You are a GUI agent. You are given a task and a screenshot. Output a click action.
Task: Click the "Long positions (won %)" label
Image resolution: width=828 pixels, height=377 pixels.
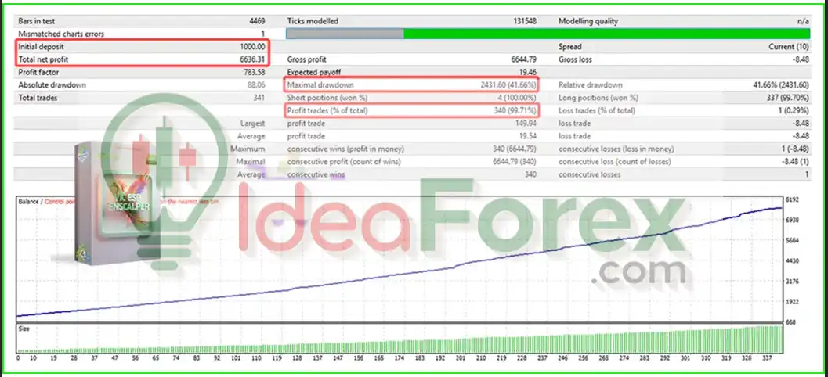pos(598,98)
